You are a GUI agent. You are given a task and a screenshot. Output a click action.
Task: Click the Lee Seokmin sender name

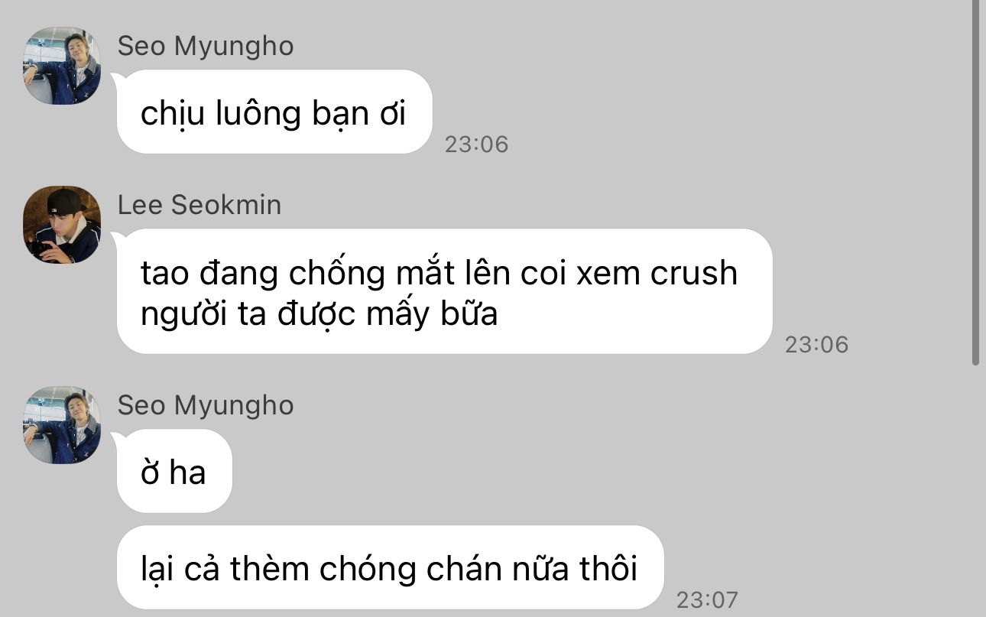point(199,205)
